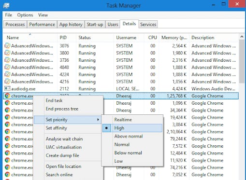This screenshot has height=180, width=246.
Task: Click the AdvancedWindows icon in PID 3076 row
Action: (7, 46)
